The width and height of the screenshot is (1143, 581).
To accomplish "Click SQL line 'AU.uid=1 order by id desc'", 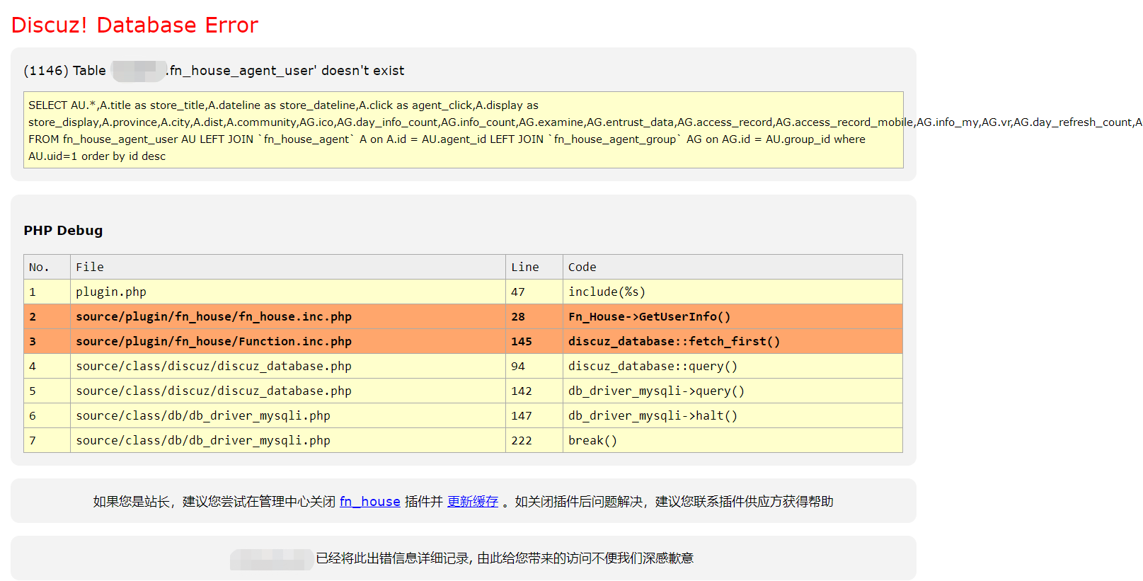I will point(97,156).
